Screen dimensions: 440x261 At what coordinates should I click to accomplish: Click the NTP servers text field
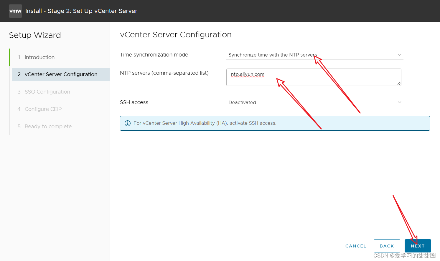(314, 77)
